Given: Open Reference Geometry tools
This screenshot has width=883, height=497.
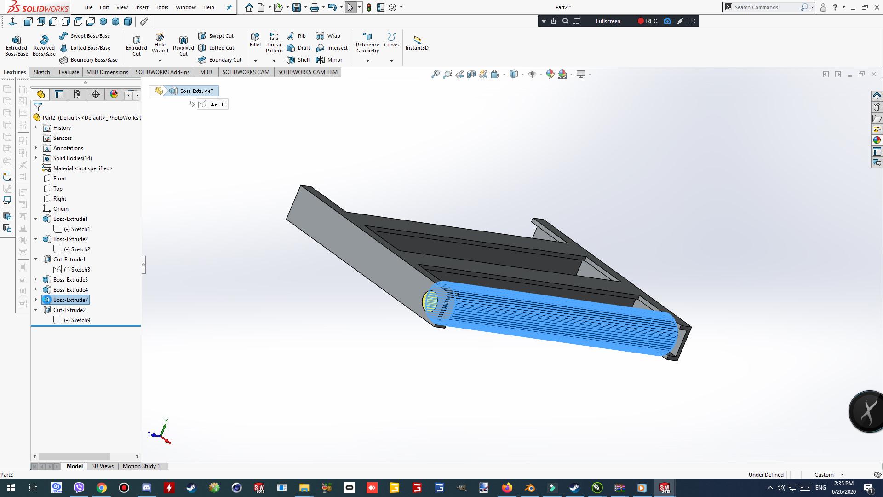Looking at the screenshot, I should [367, 43].
